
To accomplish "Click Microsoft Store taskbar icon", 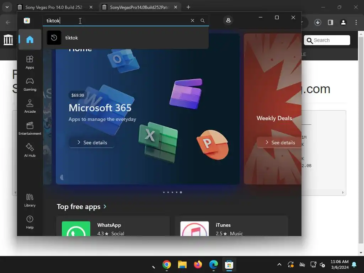I will click(229, 264).
